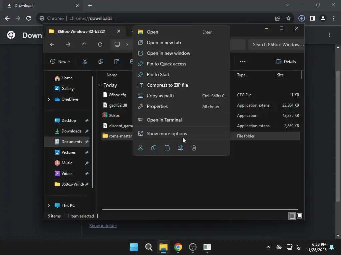Image resolution: width=341 pixels, height=255 pixels.
Task: Open the New dropdown in Explorer toolbar
Action: click(60, 61)
